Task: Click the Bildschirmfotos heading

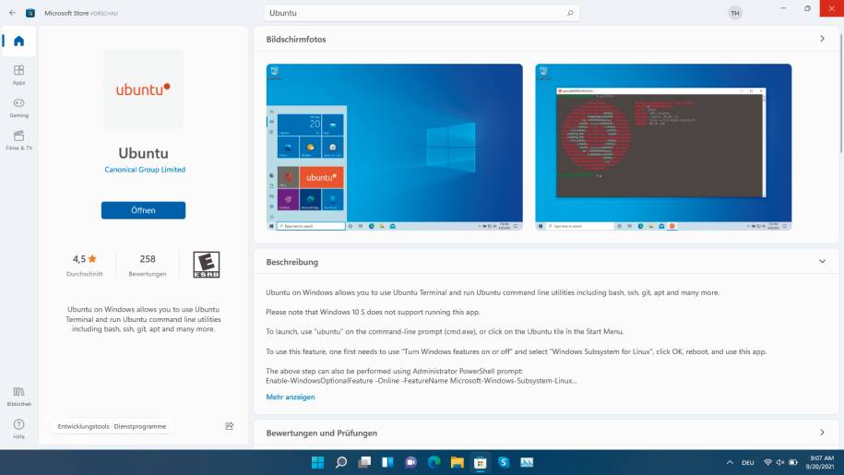Action: 295,40
